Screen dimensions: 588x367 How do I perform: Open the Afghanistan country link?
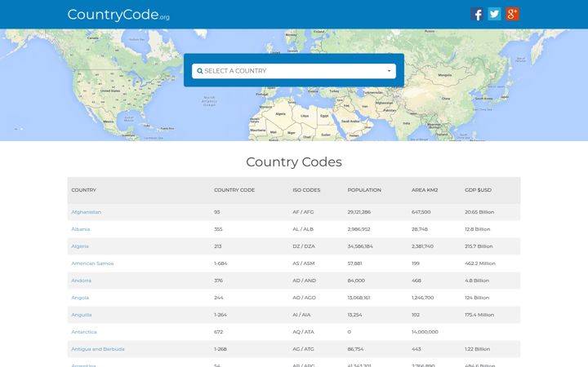pos(87,212)
